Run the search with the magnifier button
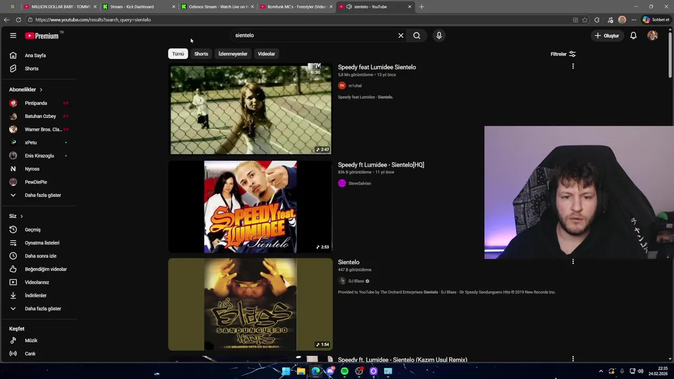The width and height of the screenshot is (674, 379). click(x=417, y=35)
